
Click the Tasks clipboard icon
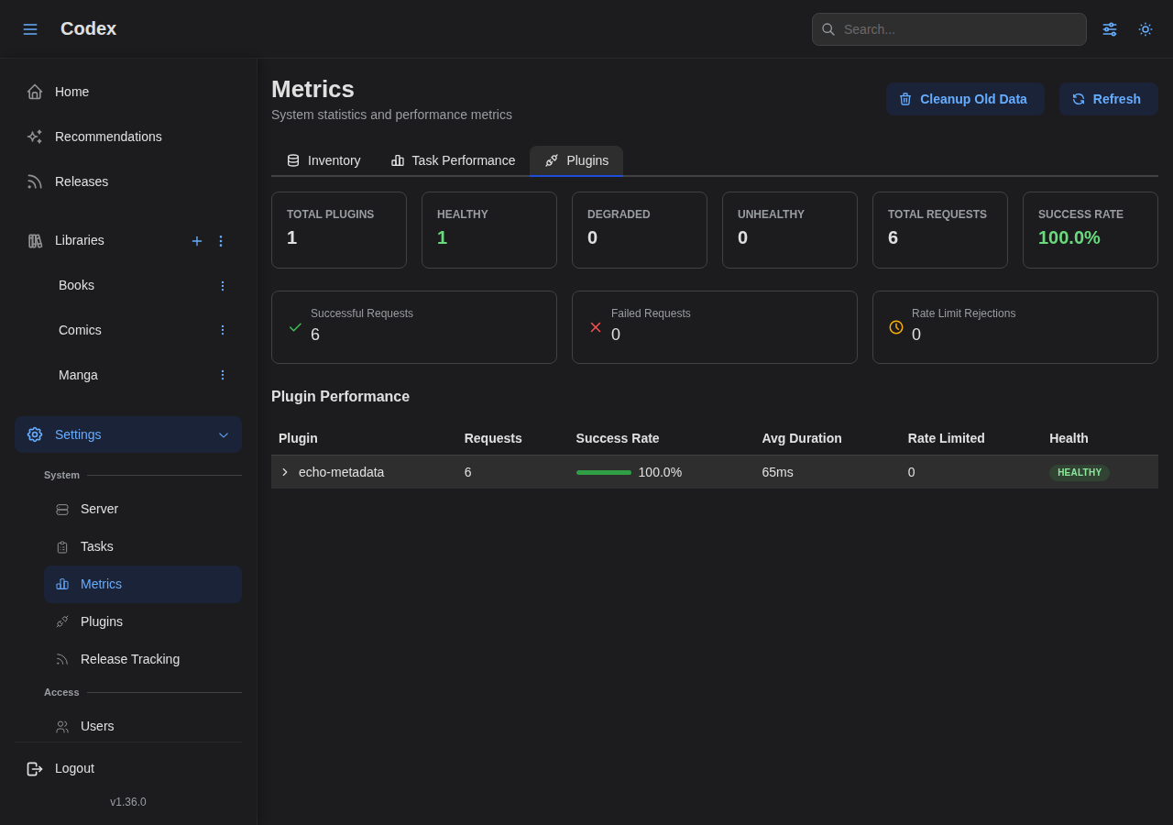pos(62,547)
